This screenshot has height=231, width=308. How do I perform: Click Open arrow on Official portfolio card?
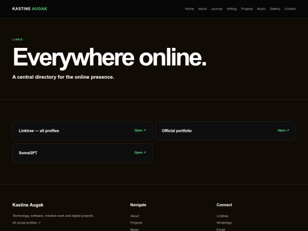(x=283, y=131)
